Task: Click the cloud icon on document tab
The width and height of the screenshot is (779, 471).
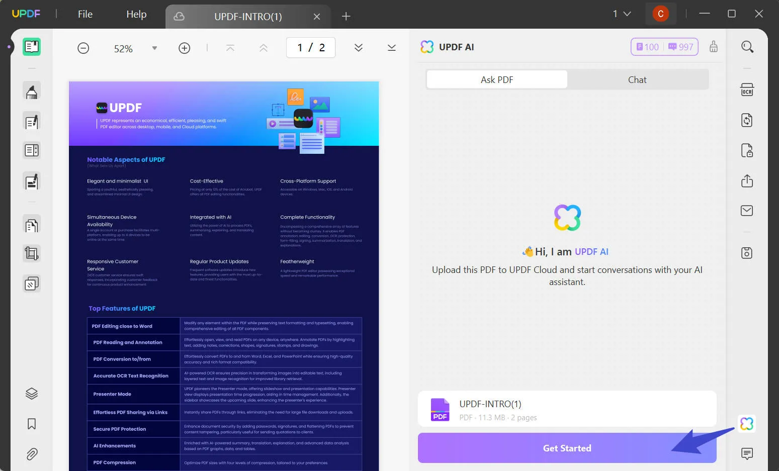Action: (179, 17)
